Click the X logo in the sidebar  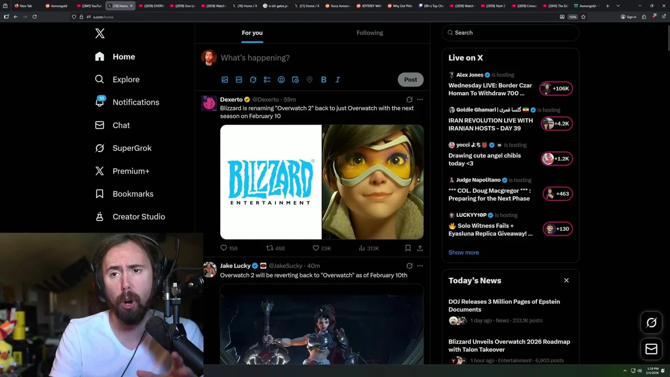[100, 34]
